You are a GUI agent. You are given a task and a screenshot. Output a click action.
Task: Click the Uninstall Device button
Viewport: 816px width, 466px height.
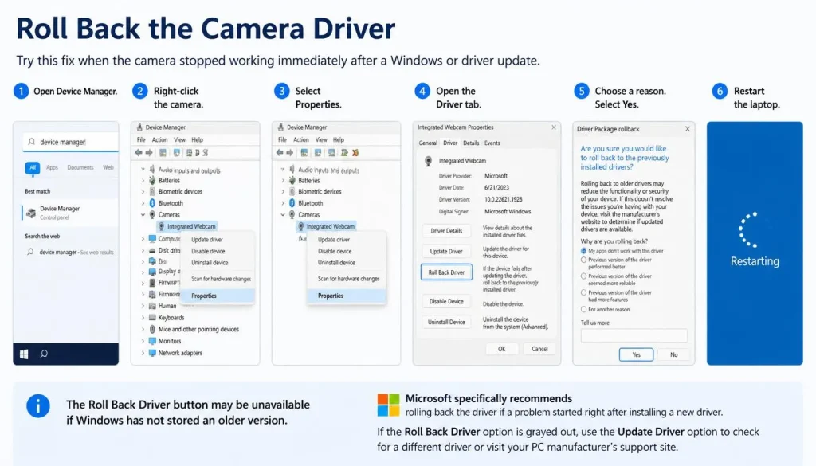click(x=446, y=323)
